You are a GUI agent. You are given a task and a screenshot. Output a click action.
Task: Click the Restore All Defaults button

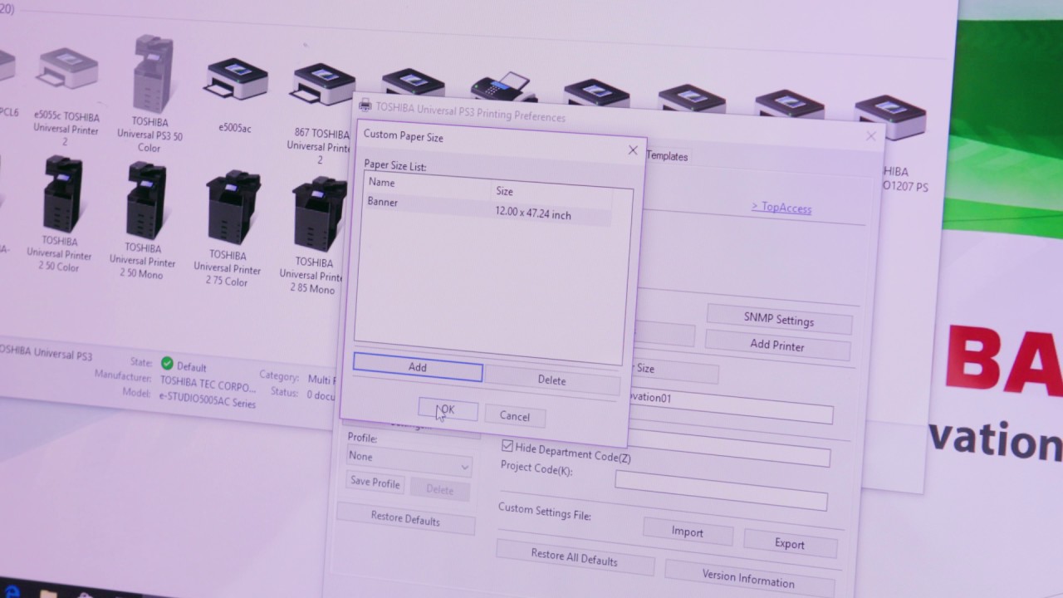coord(575,556)
